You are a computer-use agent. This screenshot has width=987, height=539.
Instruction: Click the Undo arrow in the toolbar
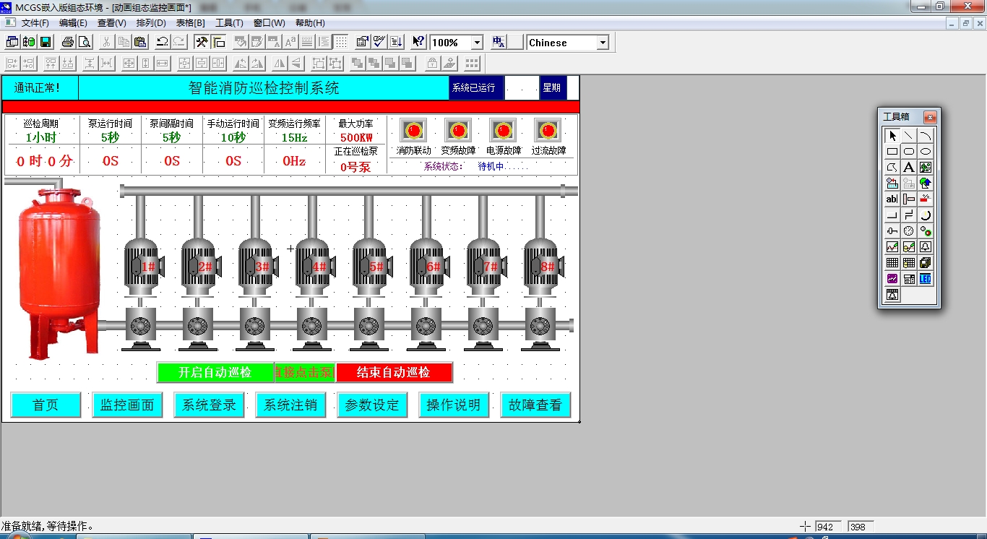coord(163,42)
